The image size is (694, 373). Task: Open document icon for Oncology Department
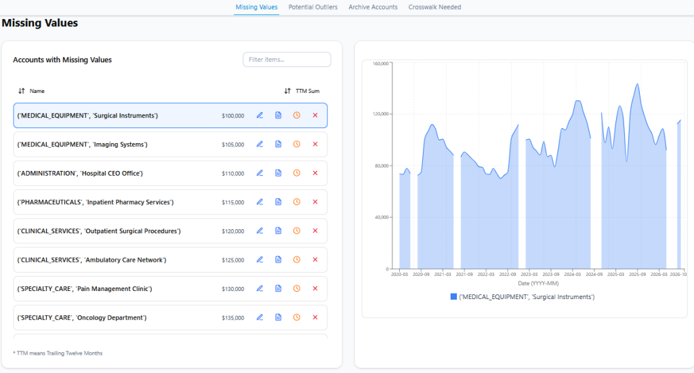point(279,317)
